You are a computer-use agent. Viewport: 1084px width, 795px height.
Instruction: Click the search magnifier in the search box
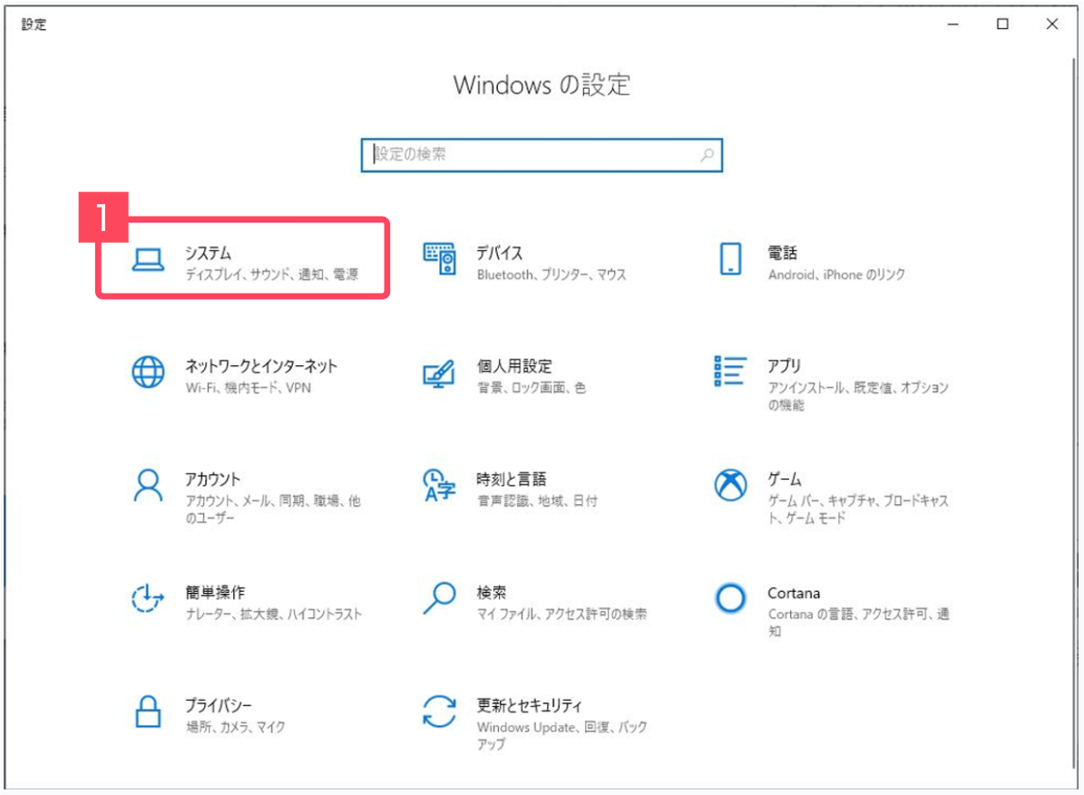click(707, 155)
